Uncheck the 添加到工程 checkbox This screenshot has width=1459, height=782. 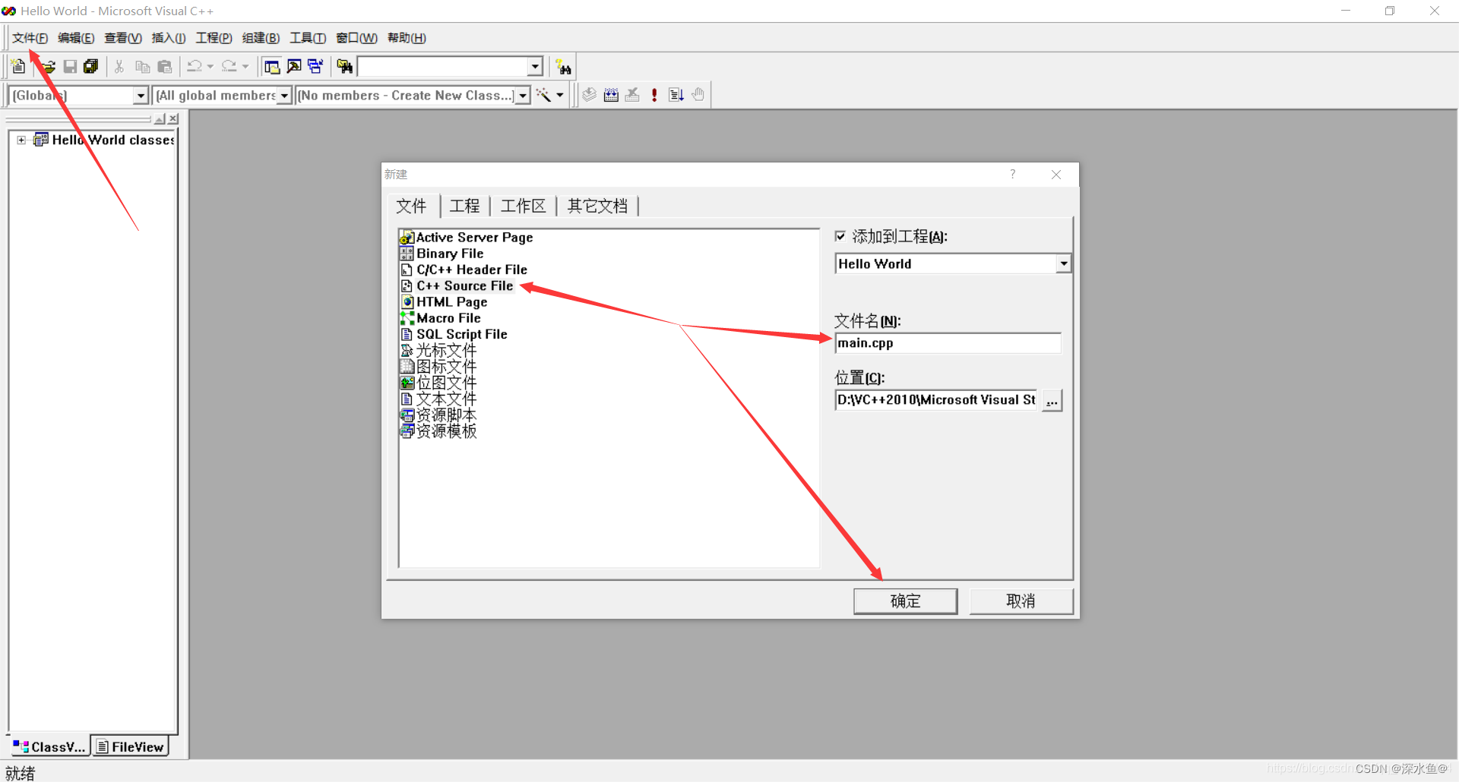[840, 236]
